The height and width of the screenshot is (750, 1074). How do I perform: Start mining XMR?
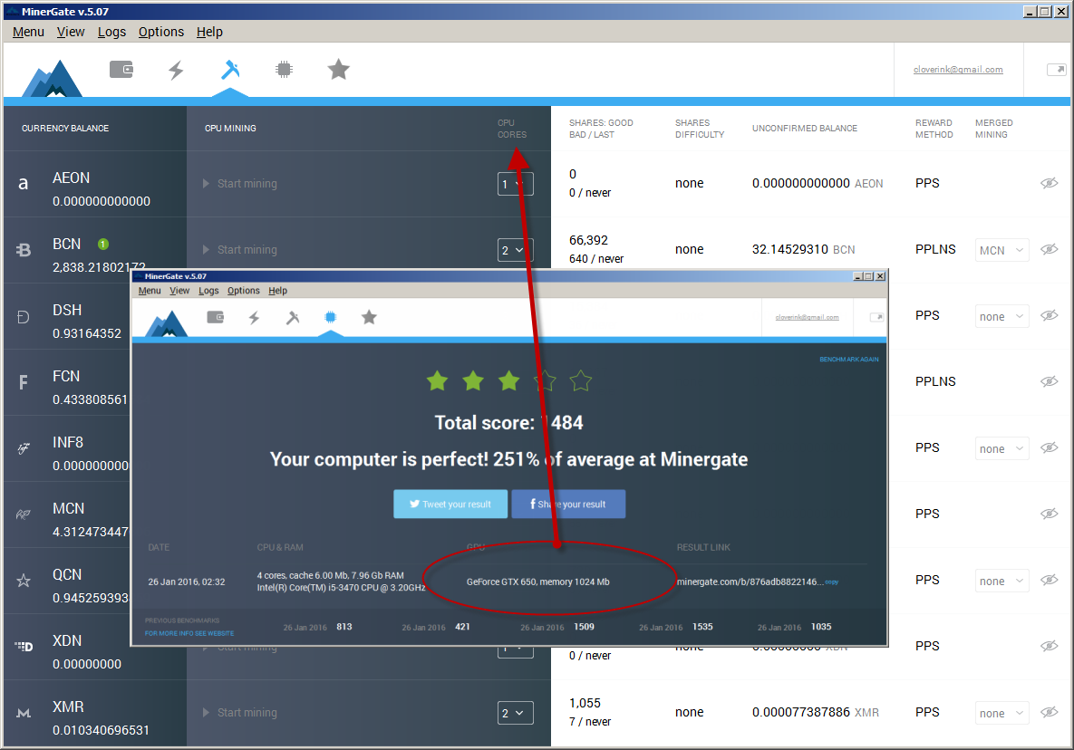coord(240,713)
